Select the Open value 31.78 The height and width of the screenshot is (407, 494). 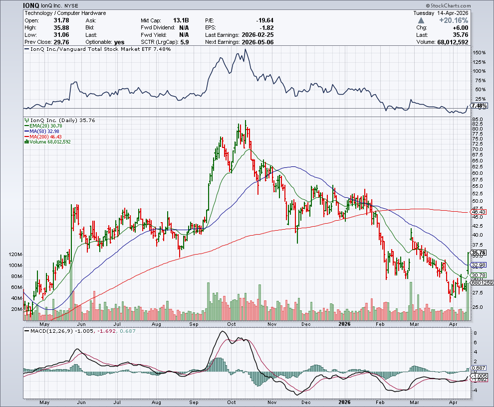point(61,20)
